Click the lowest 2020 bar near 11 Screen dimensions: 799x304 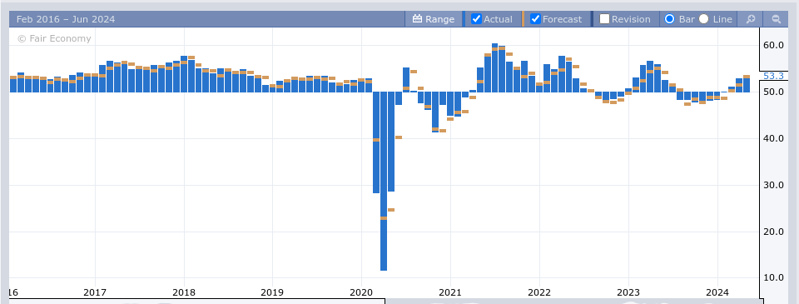coord(383,181)
